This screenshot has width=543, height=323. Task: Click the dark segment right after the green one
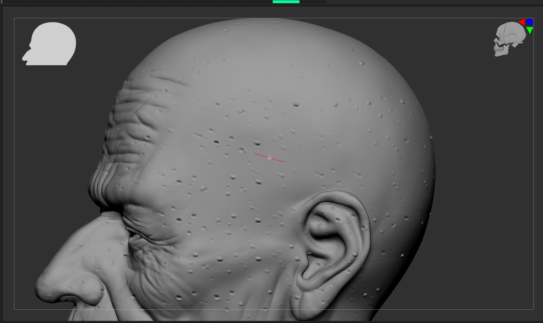click(313, 2)
